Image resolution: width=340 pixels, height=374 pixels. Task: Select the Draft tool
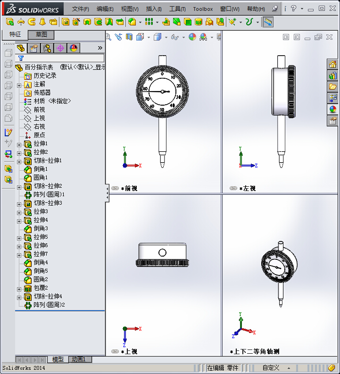(177, 22)
